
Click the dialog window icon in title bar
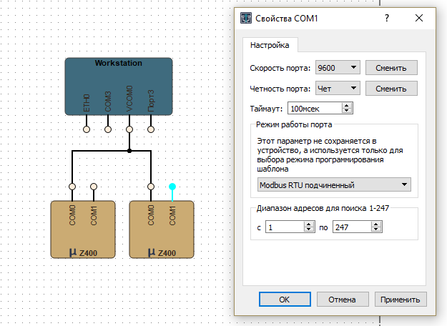tap(246, 17)
